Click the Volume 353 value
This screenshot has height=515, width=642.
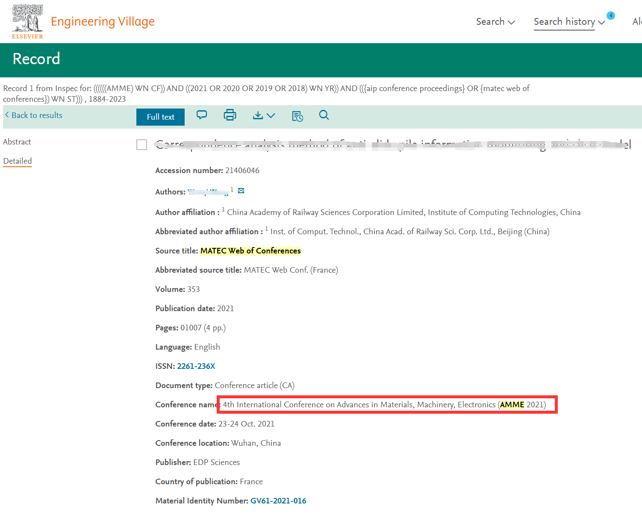(194, 289)
